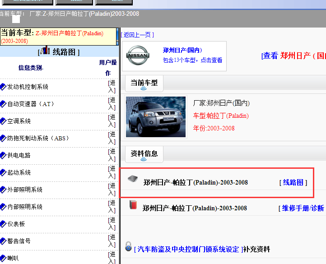Enter 空调系统 via its [进入] link
Screen dimensions: 326x264
point(112,121)
